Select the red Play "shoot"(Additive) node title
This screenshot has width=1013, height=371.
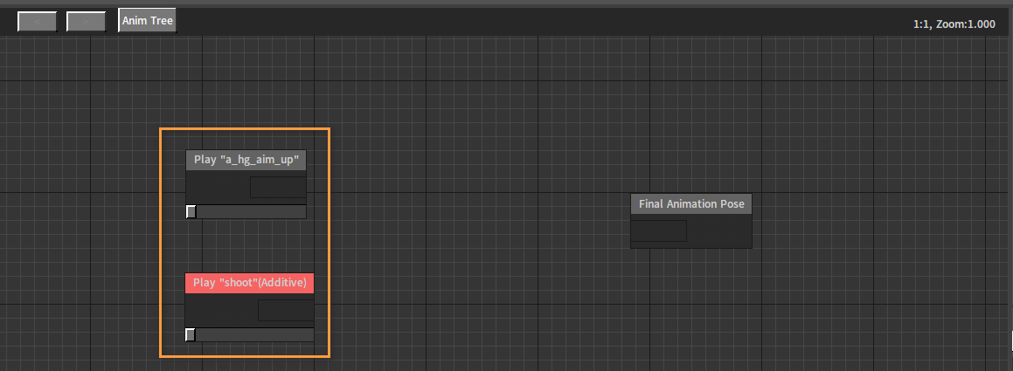[249, 283]
